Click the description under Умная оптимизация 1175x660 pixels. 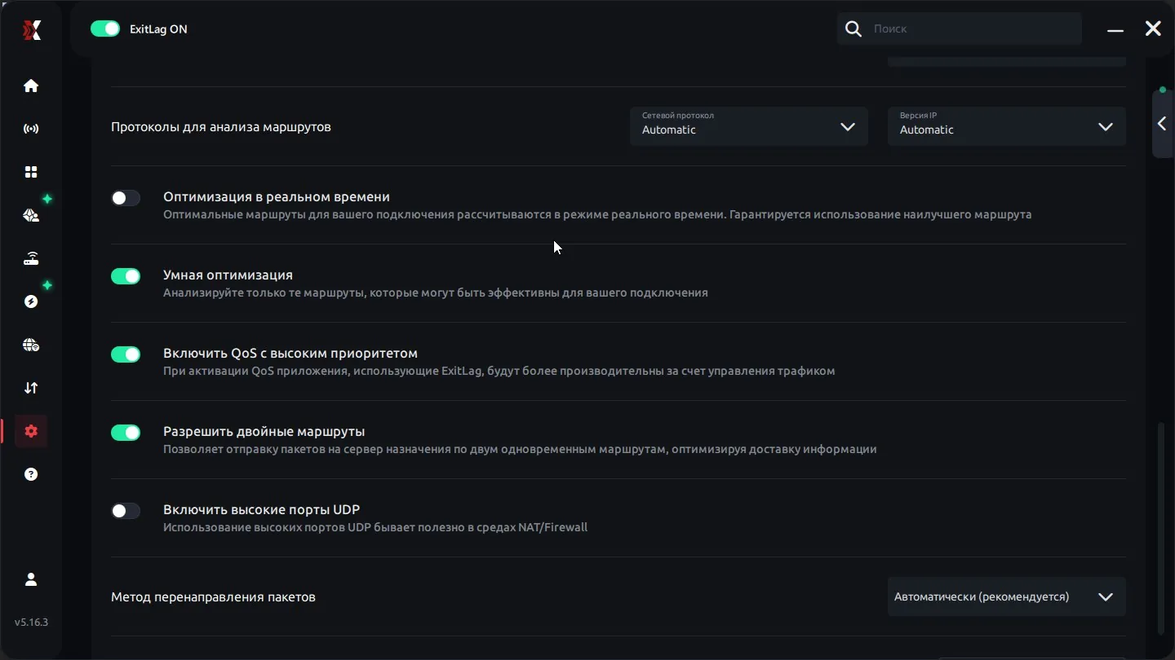[x=436, y=293]
